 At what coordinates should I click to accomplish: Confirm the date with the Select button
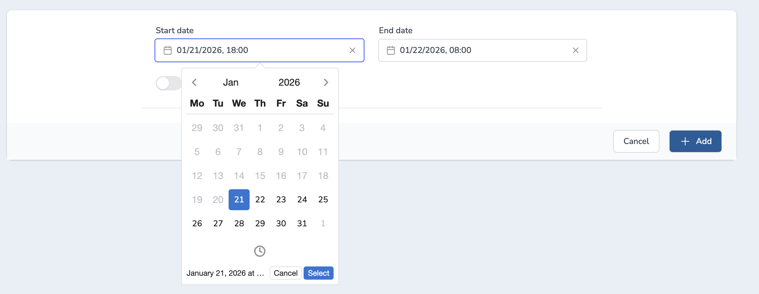318,273
